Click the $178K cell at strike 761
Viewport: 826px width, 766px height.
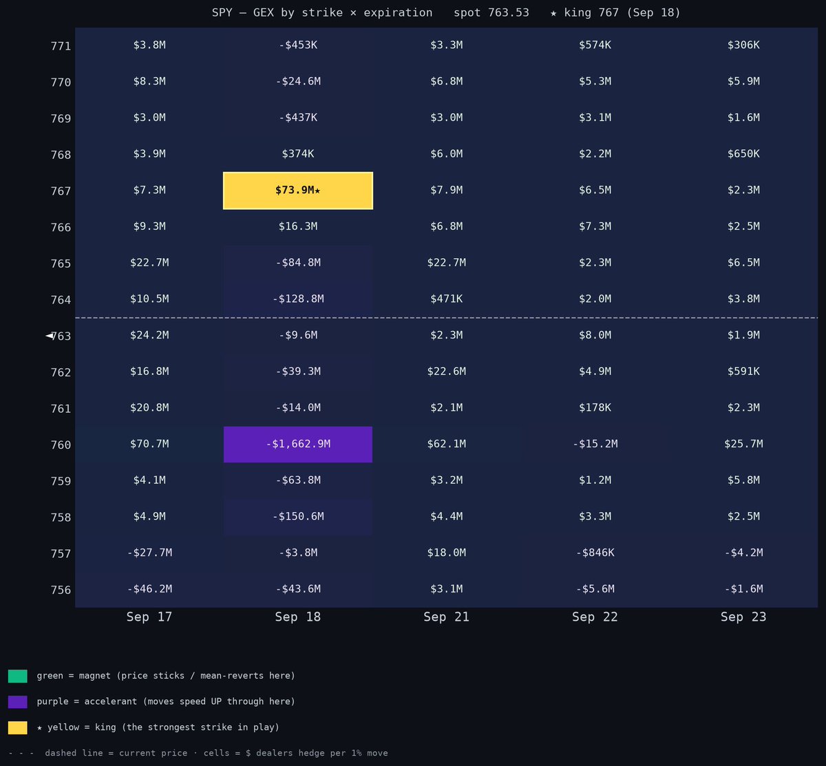pyautogui.click(x=595, y=408)
